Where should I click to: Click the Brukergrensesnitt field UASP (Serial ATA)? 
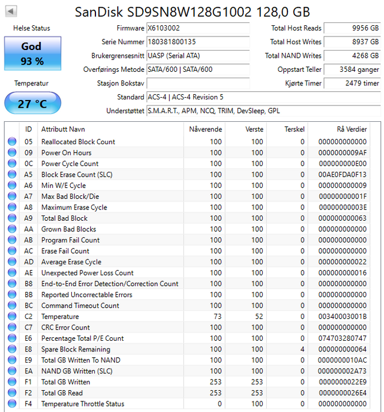198,56
